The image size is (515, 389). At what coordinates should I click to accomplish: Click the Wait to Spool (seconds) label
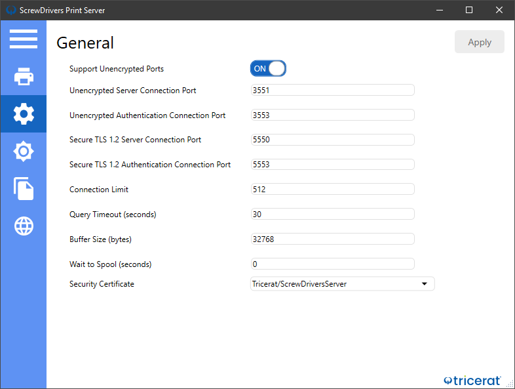click(110, 264)
